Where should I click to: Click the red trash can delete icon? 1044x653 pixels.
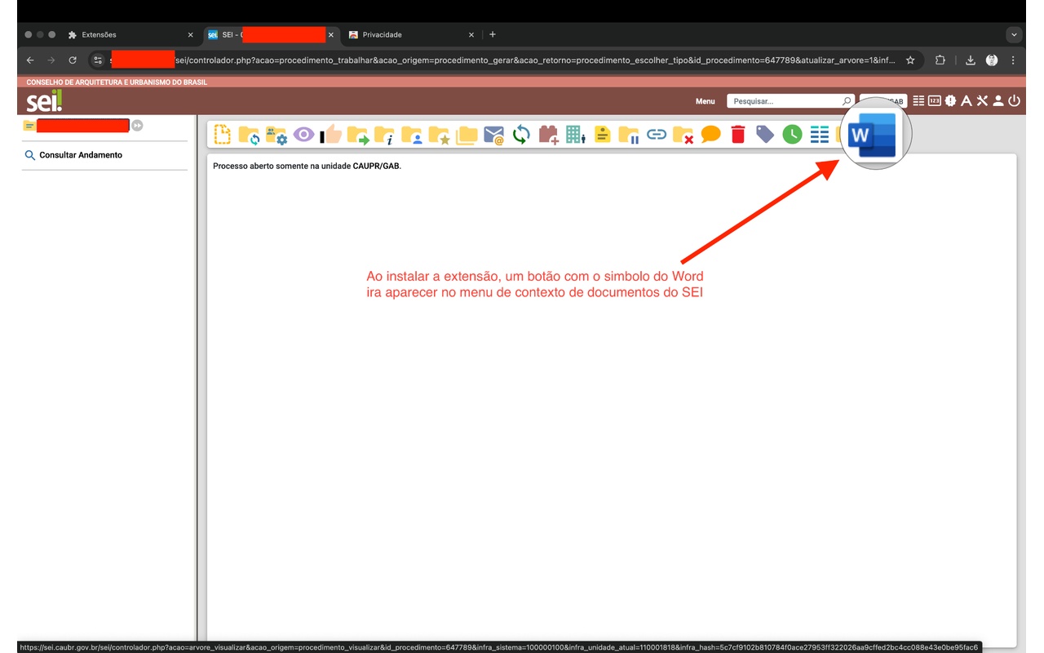click(738, 135)
